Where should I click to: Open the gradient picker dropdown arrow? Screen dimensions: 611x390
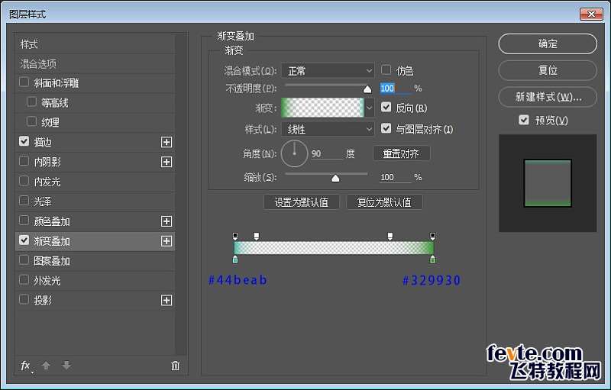(x=370, y=108)
